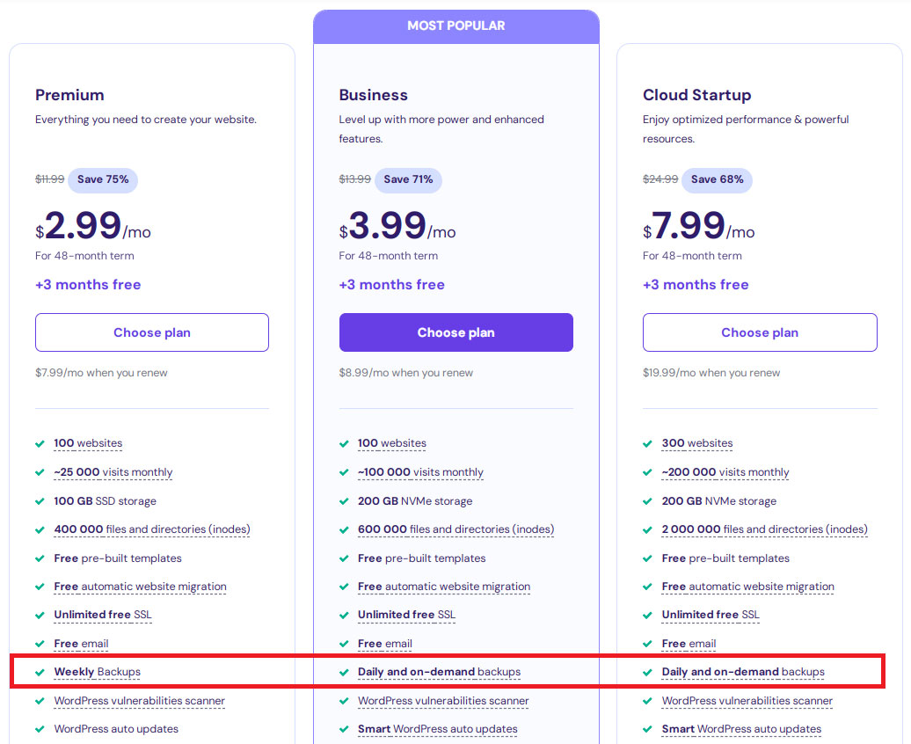Click '$7.99/mo when you renew' text

coord(101,373)
